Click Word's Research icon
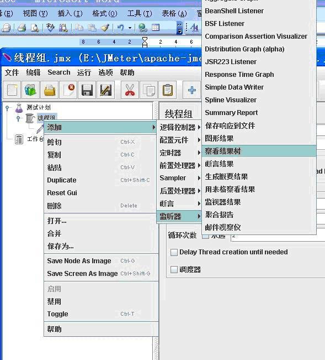The height and width of the screenshot is (360, 325). pos(63,28)
